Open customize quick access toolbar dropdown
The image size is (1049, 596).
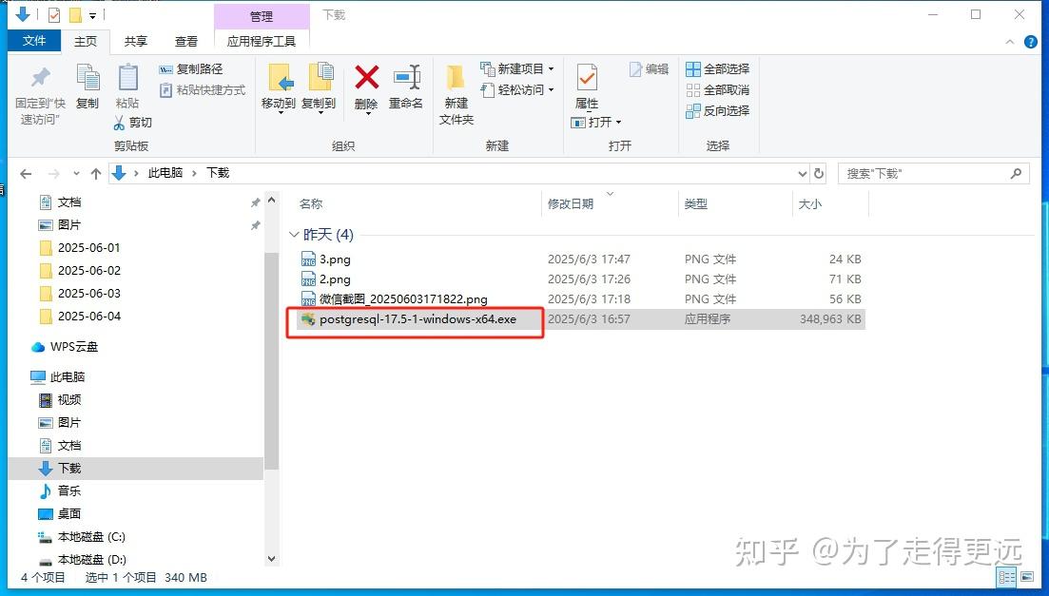(92, 15)
